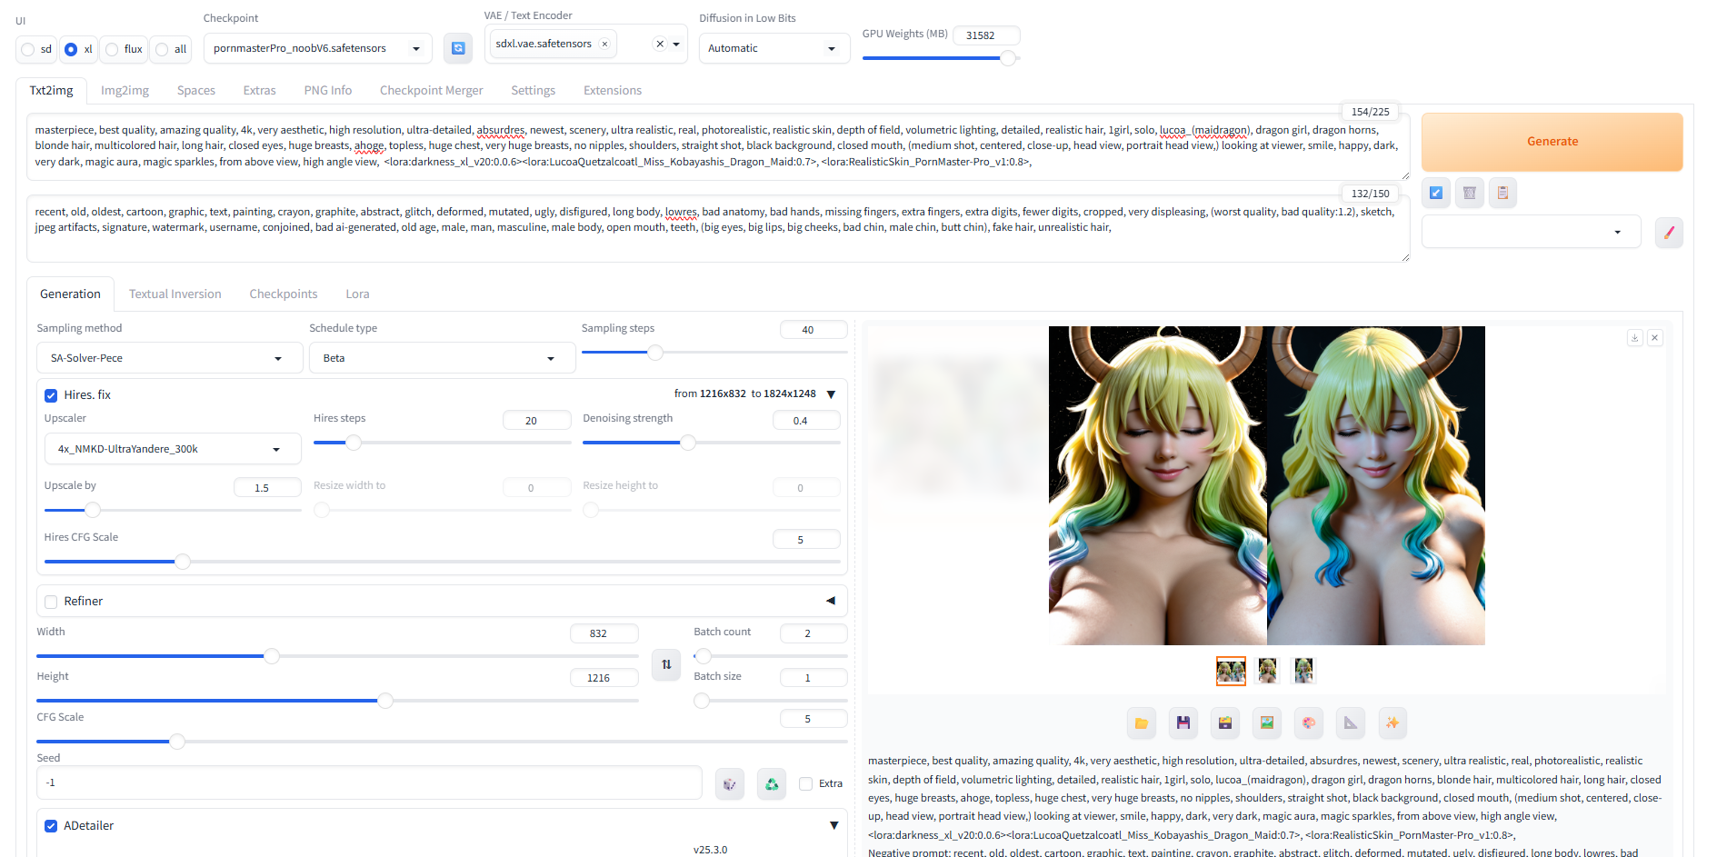Image resolution: width=1717 pixels, height=857 pixels.
Task: Open the Upscaler dropdown
Action: [173, 449]
